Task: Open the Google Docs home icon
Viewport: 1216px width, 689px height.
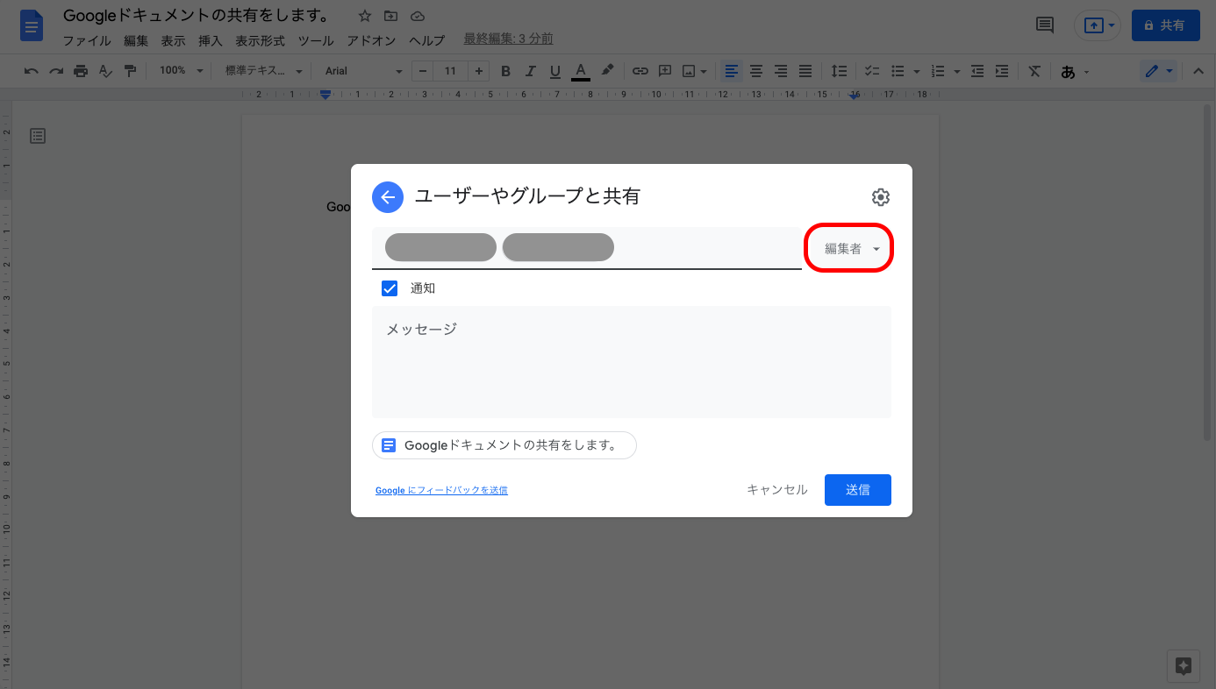Action: click(x=32, y=25)
